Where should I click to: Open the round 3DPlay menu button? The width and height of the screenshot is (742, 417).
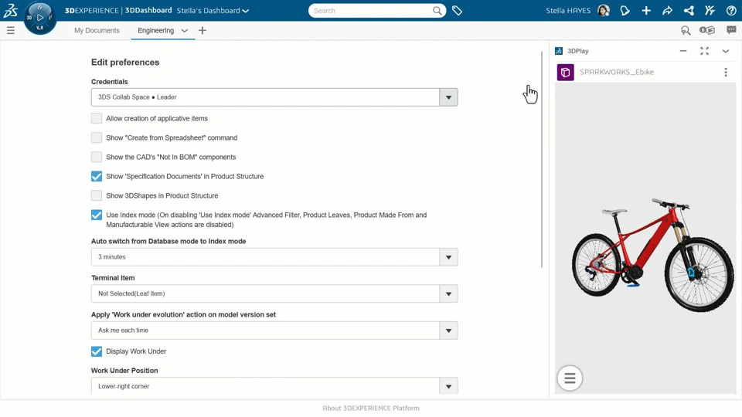click(570, 378)
